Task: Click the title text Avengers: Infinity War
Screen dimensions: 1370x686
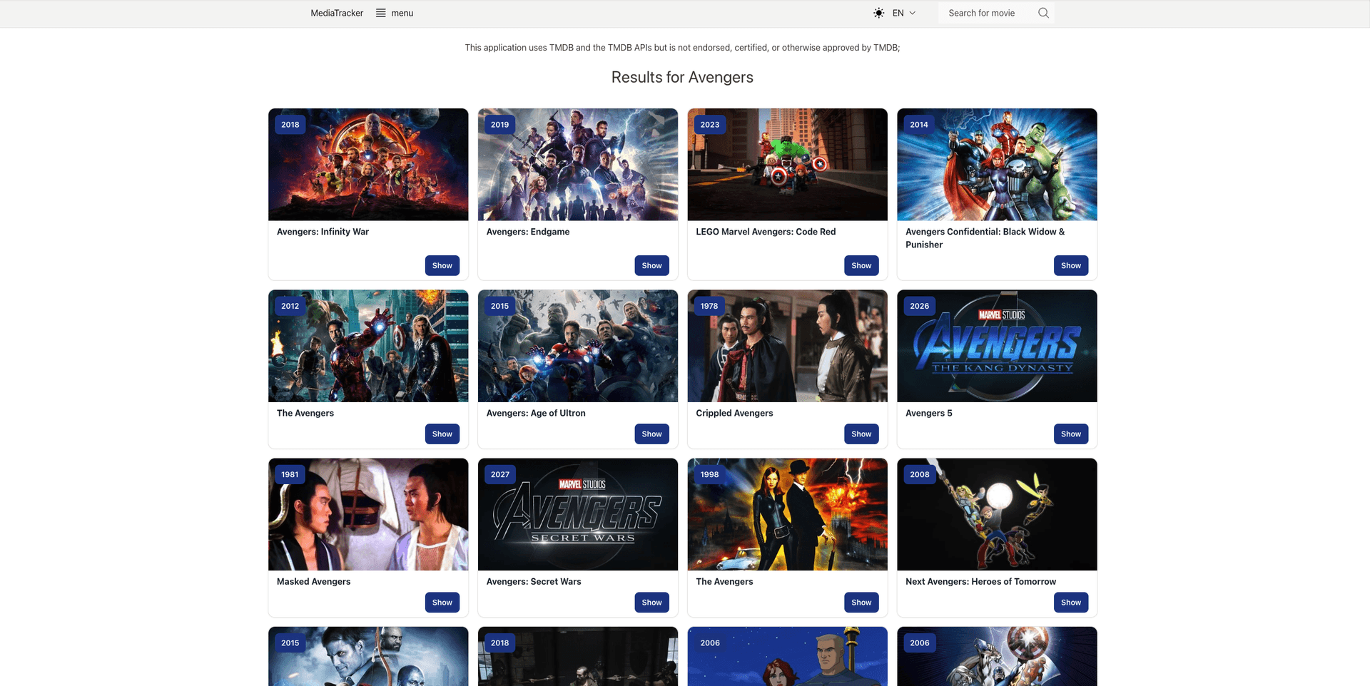Action: (x=323, y=232)
